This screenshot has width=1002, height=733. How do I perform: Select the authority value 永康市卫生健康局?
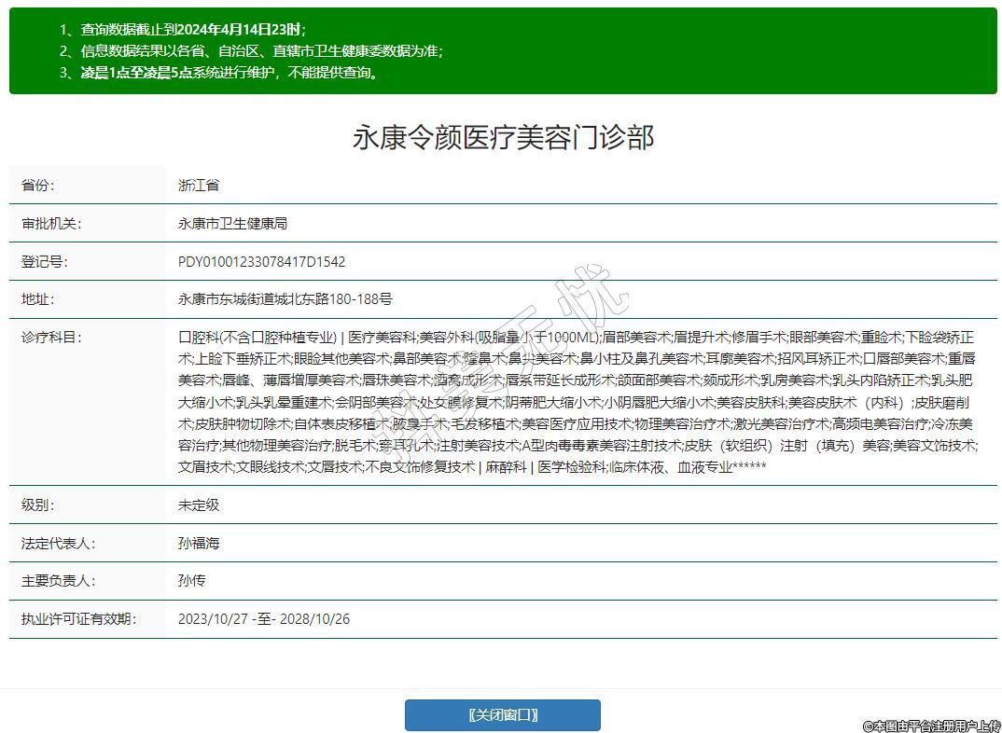tap(232, 224)
